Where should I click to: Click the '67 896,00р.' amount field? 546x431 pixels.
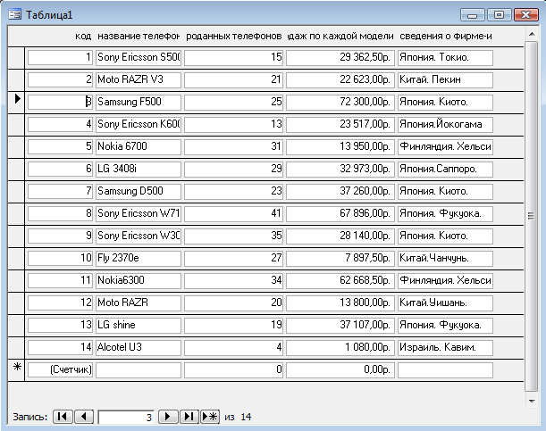click(340, 214)
